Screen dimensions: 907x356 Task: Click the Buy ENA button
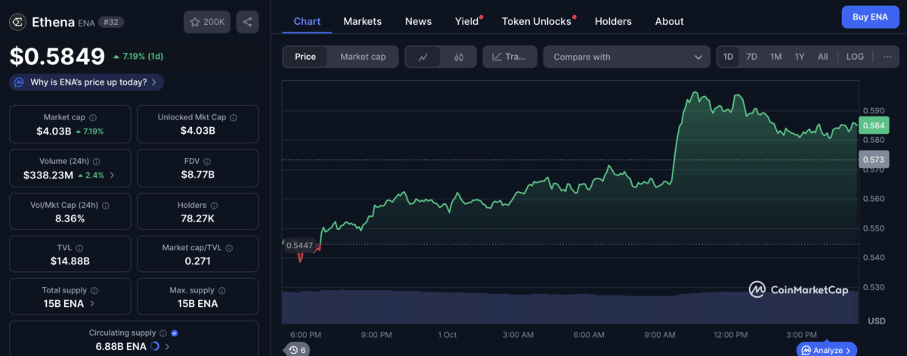[870, 17]
